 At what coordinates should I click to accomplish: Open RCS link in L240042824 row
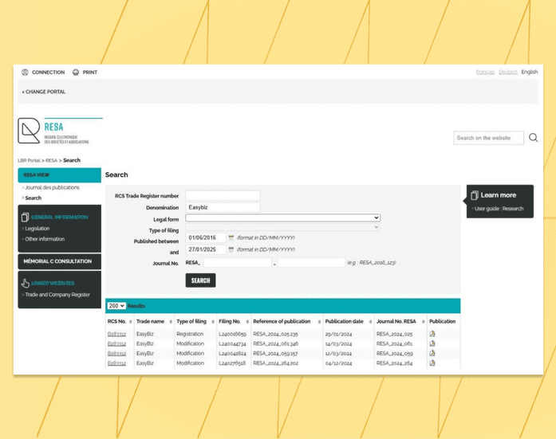(x=116, y=353)
